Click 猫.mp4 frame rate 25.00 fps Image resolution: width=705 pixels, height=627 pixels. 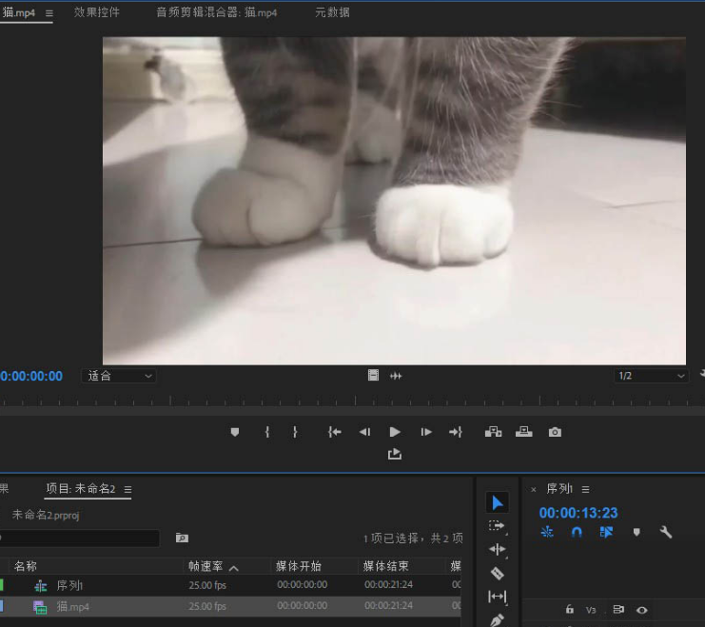coord(207,606)
